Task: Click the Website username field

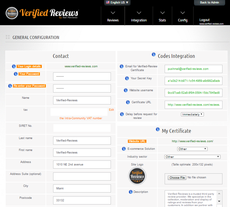Action: click(194, 93)
